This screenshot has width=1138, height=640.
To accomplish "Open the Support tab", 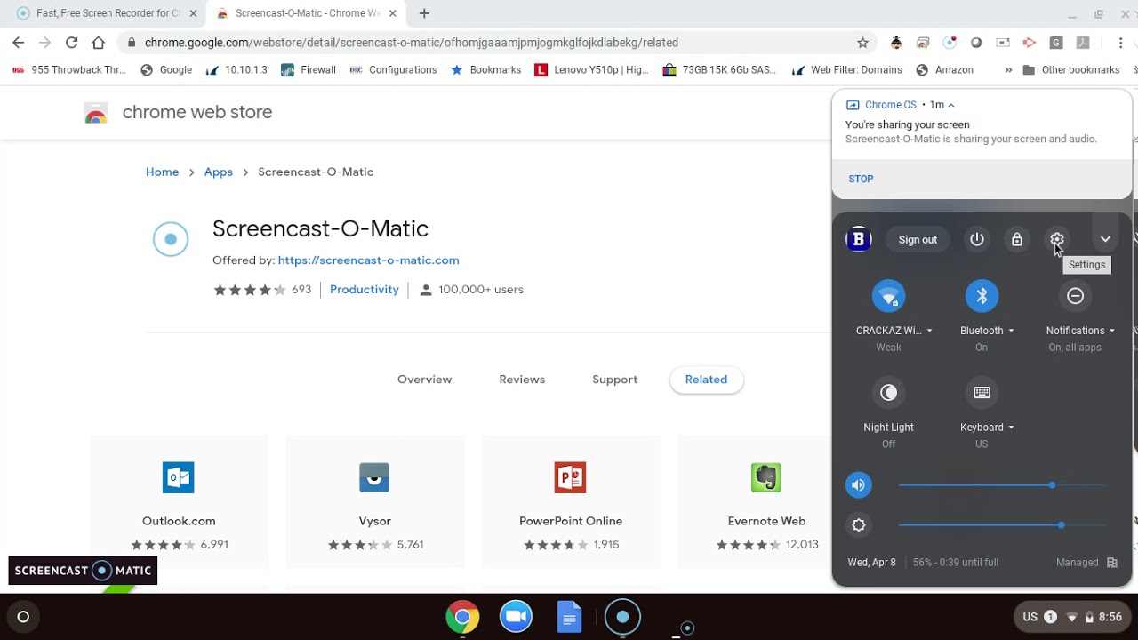I will coord(614,380).
